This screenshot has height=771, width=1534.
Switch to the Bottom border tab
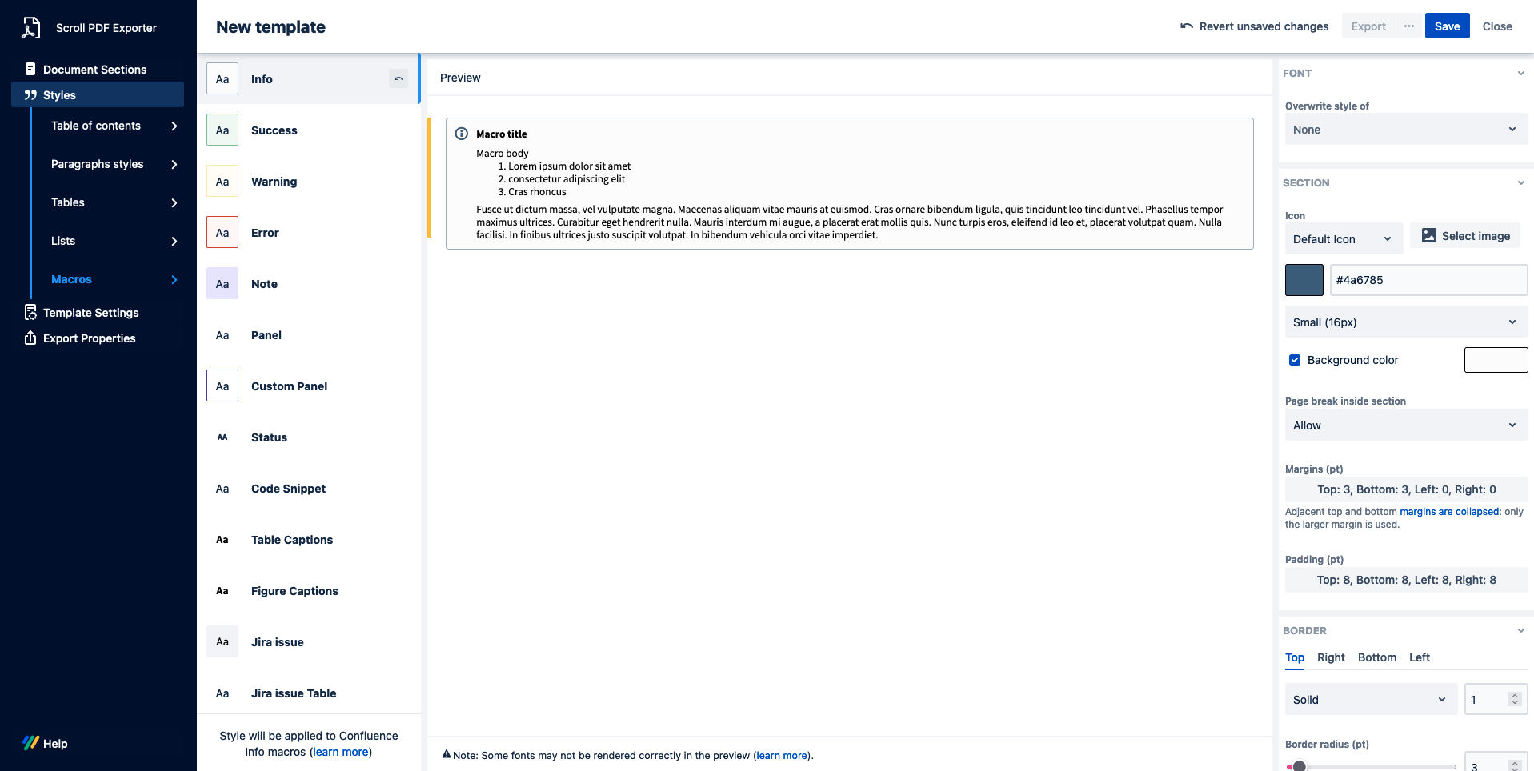point(1376,657)
